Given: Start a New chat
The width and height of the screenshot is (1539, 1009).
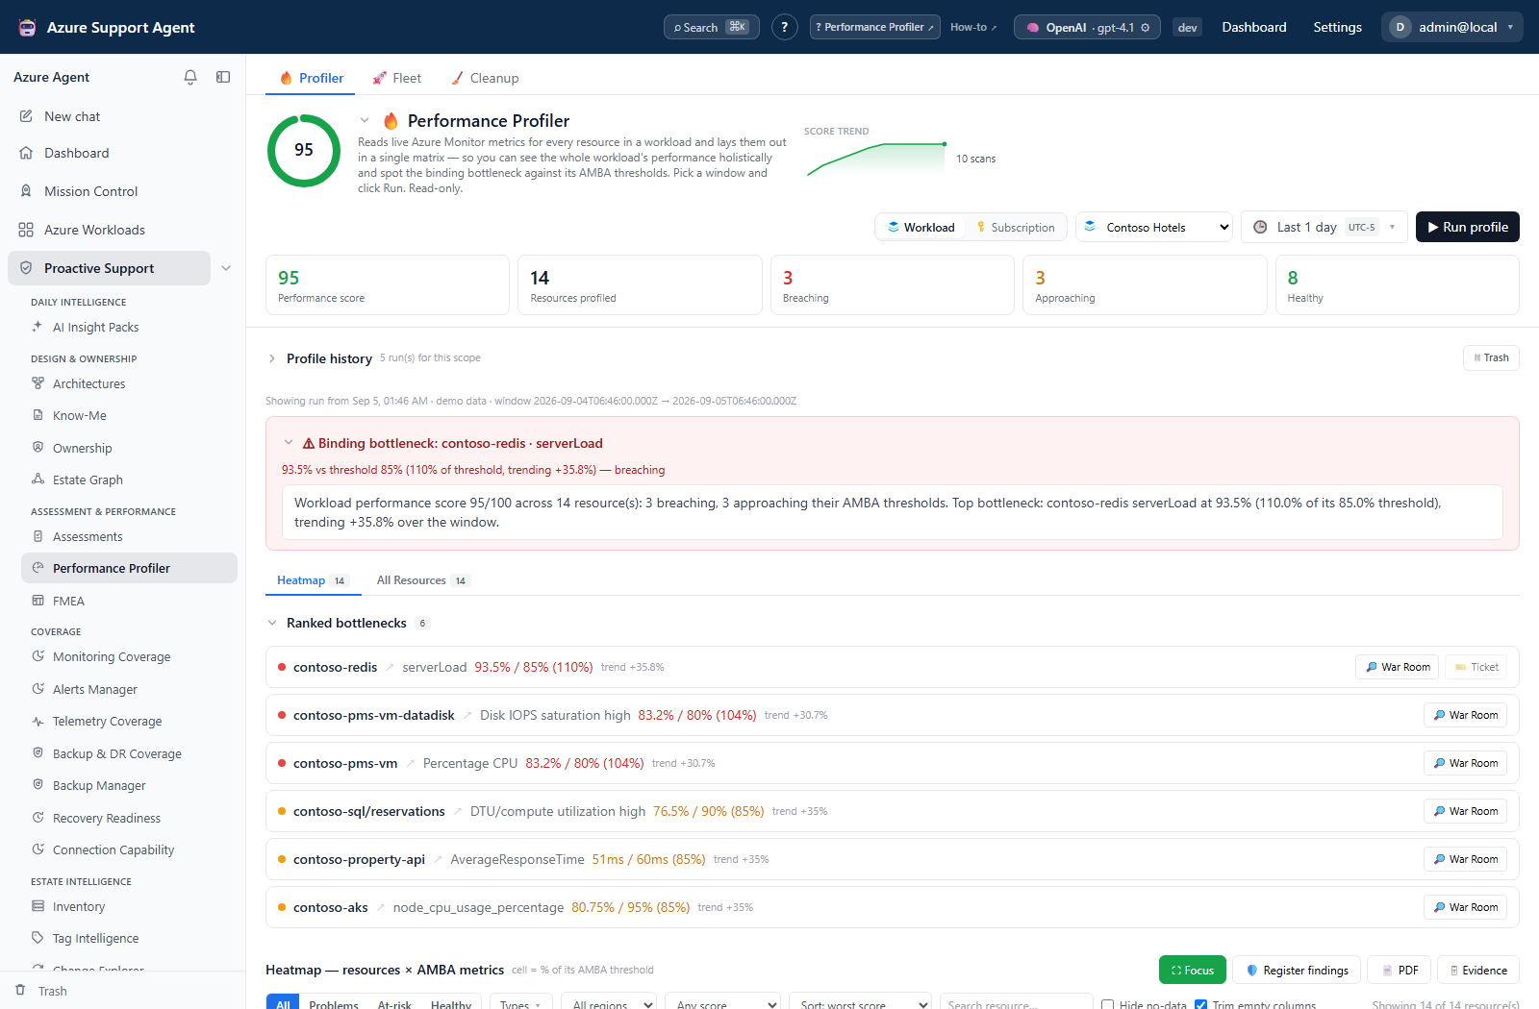Looking at the screenshot, I should pyautogui.click(x=72, y=116).
